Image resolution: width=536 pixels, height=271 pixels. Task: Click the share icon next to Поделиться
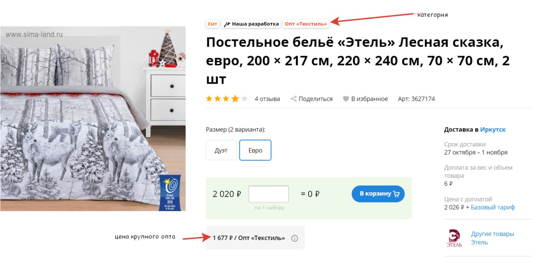[x=294, y=99]
